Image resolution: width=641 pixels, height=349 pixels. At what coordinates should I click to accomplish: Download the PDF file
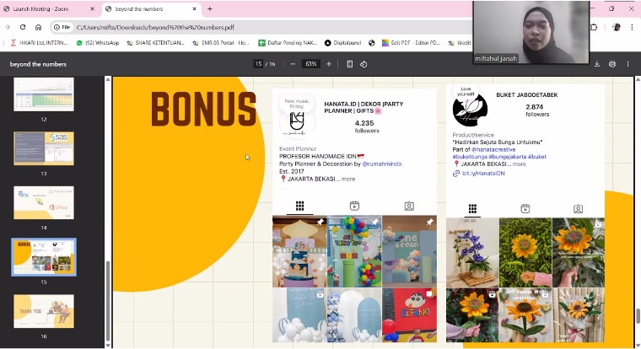point(597,64)
